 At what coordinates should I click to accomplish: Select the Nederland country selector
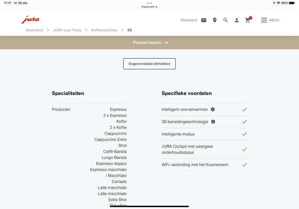[x=189, y=20]
